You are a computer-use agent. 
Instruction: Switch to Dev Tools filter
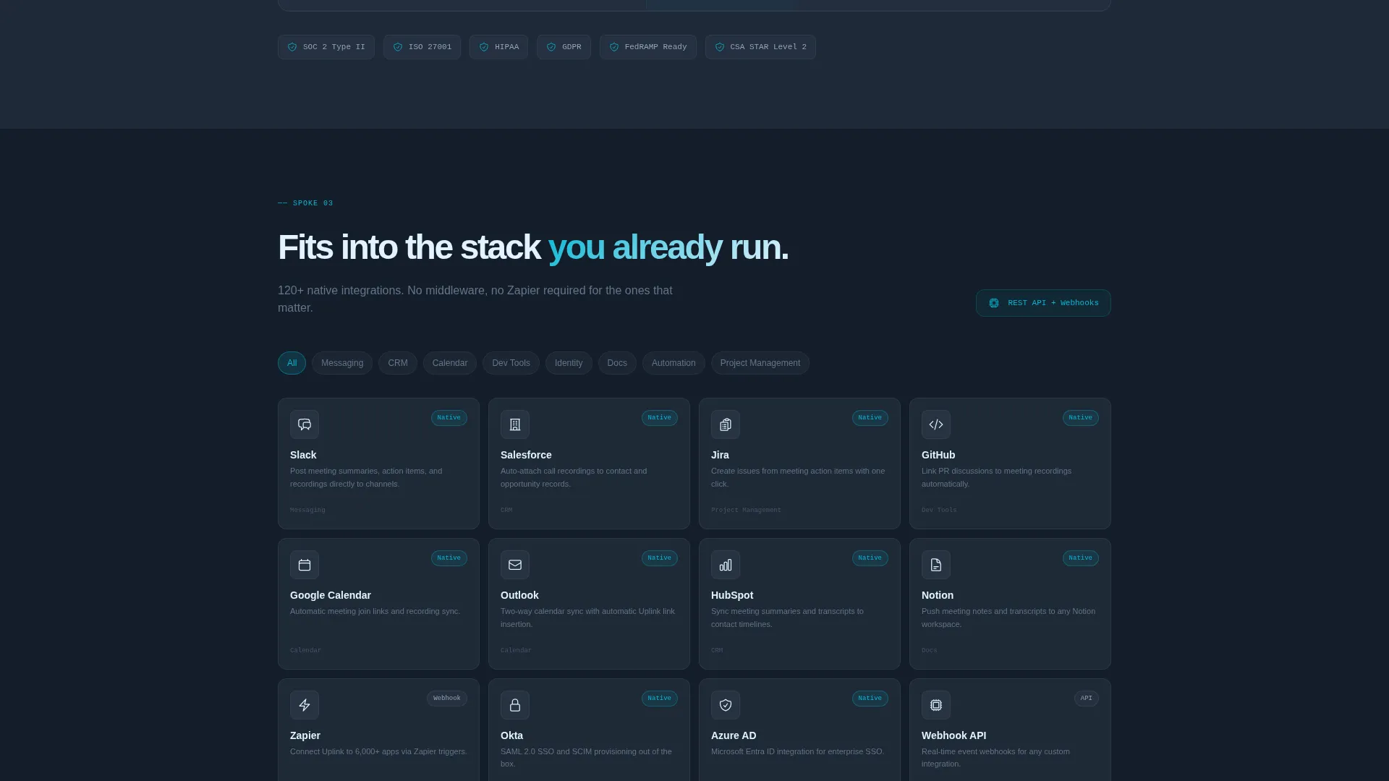pos(511,363)
